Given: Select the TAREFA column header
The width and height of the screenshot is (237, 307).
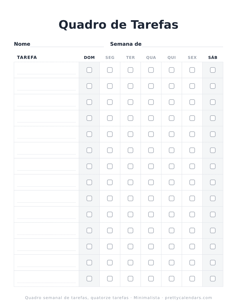Looking at the screenshot, I should pos(27,57).
